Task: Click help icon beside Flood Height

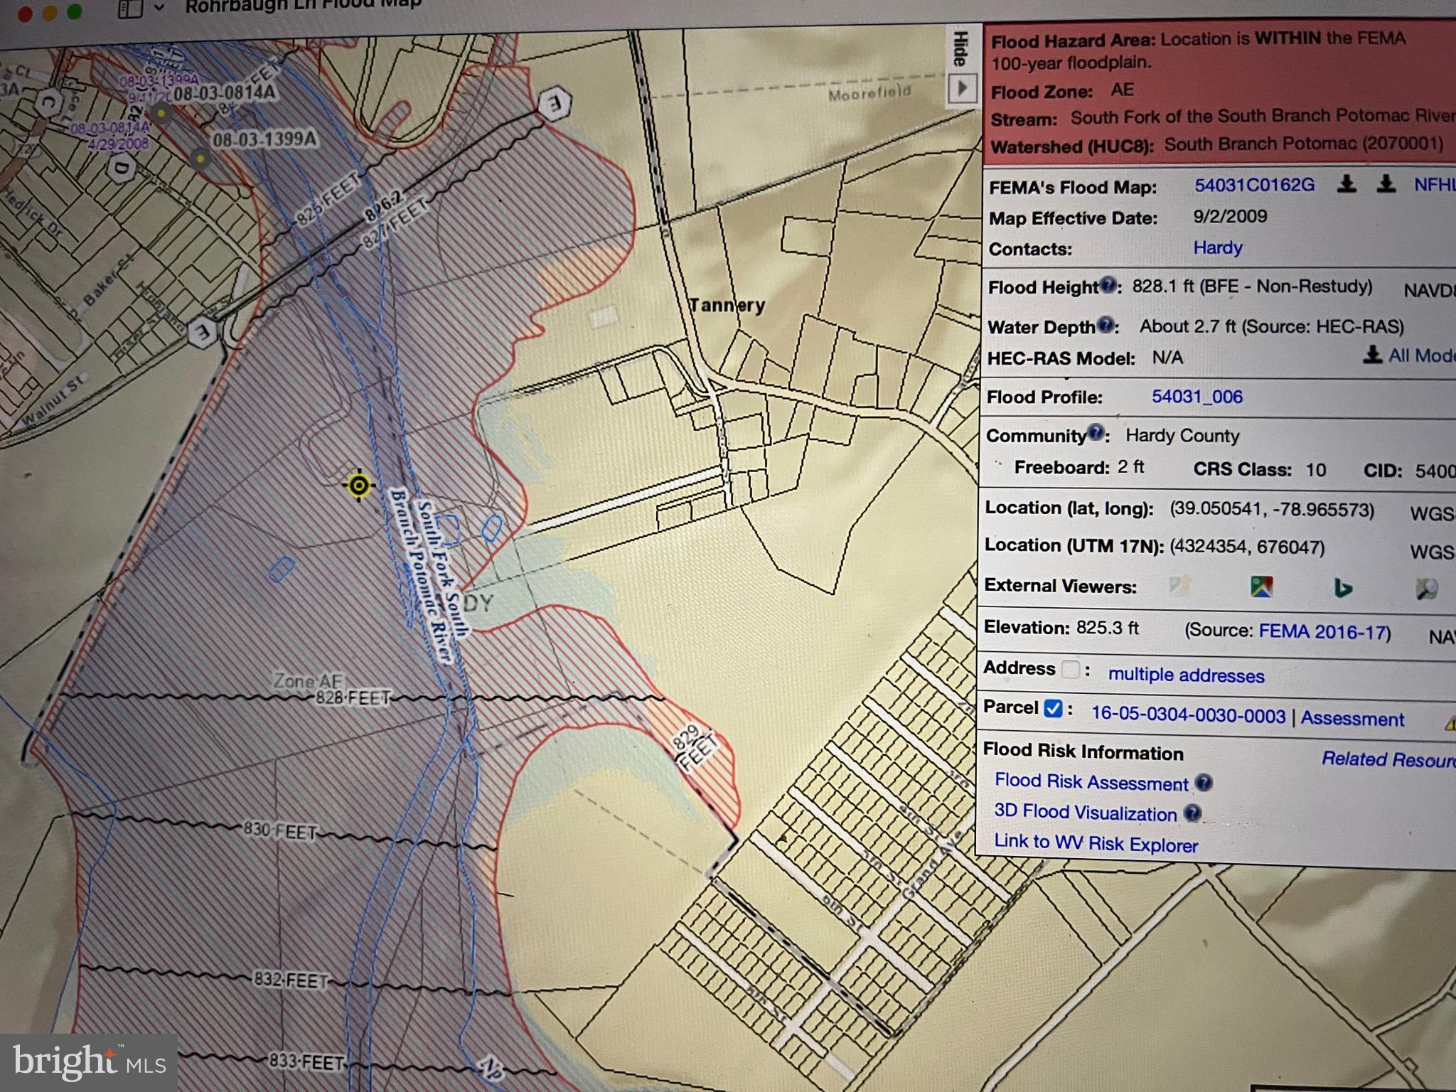Action: click(x=1108, y=286)
